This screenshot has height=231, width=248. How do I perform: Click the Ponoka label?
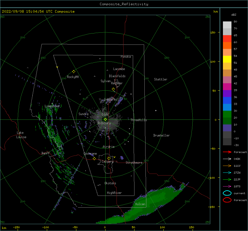pyautogui.click(x=126, y=57)
